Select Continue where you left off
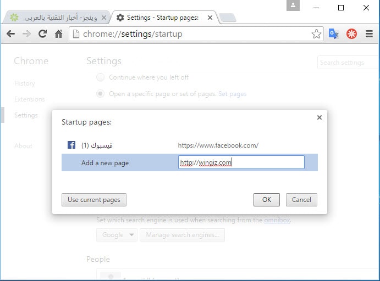 click(x=100, y=77)
